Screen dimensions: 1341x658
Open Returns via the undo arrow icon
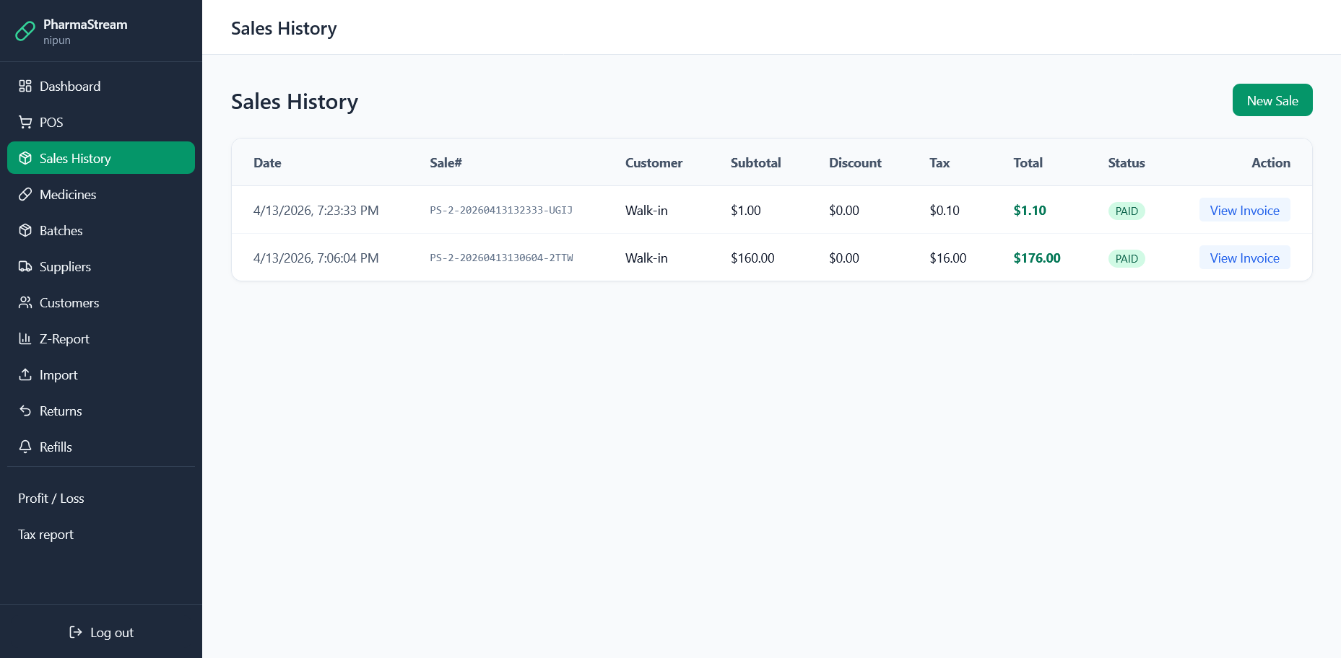25,411
